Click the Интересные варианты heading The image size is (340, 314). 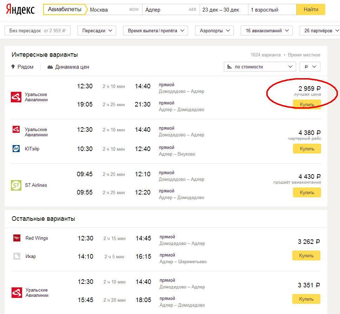click(45, 55)
